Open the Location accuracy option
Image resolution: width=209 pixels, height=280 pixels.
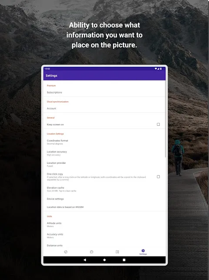[104, 153]
